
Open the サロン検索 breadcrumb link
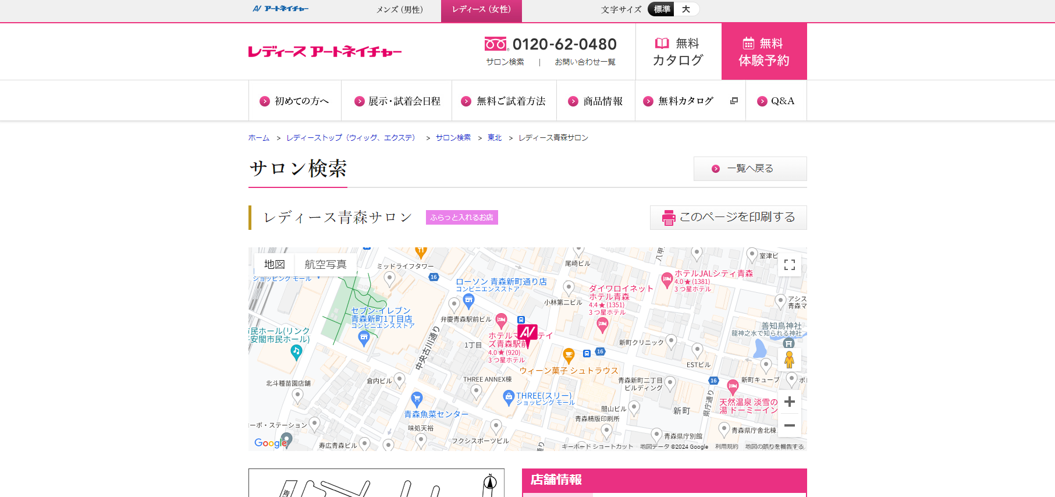pyautogui.click(x=453, y=138)
